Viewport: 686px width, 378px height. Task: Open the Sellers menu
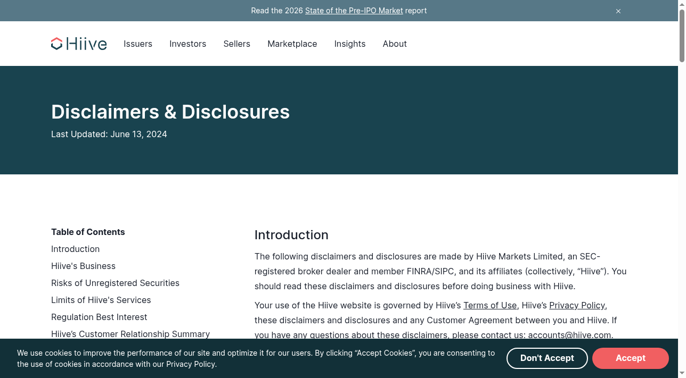click(236, 44)
